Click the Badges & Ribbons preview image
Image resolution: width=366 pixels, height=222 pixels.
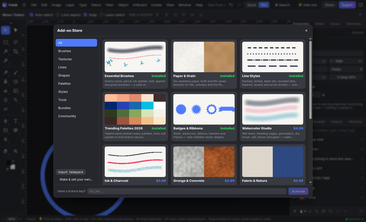(x=204, y=109)
